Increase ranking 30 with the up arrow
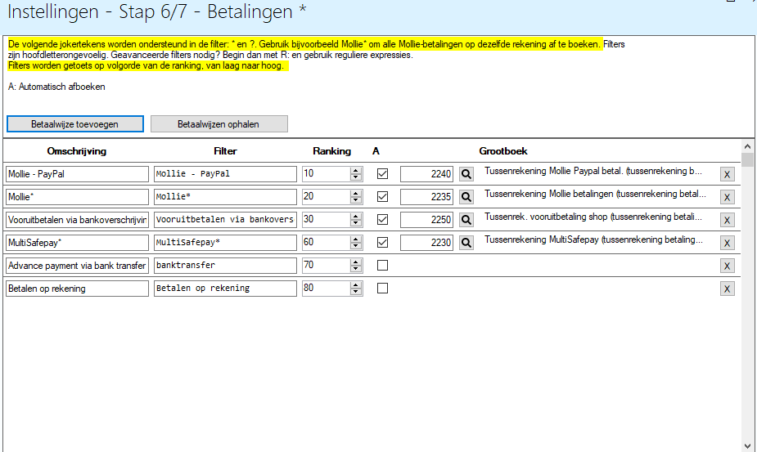757x452 pixels. coord(356,216)
